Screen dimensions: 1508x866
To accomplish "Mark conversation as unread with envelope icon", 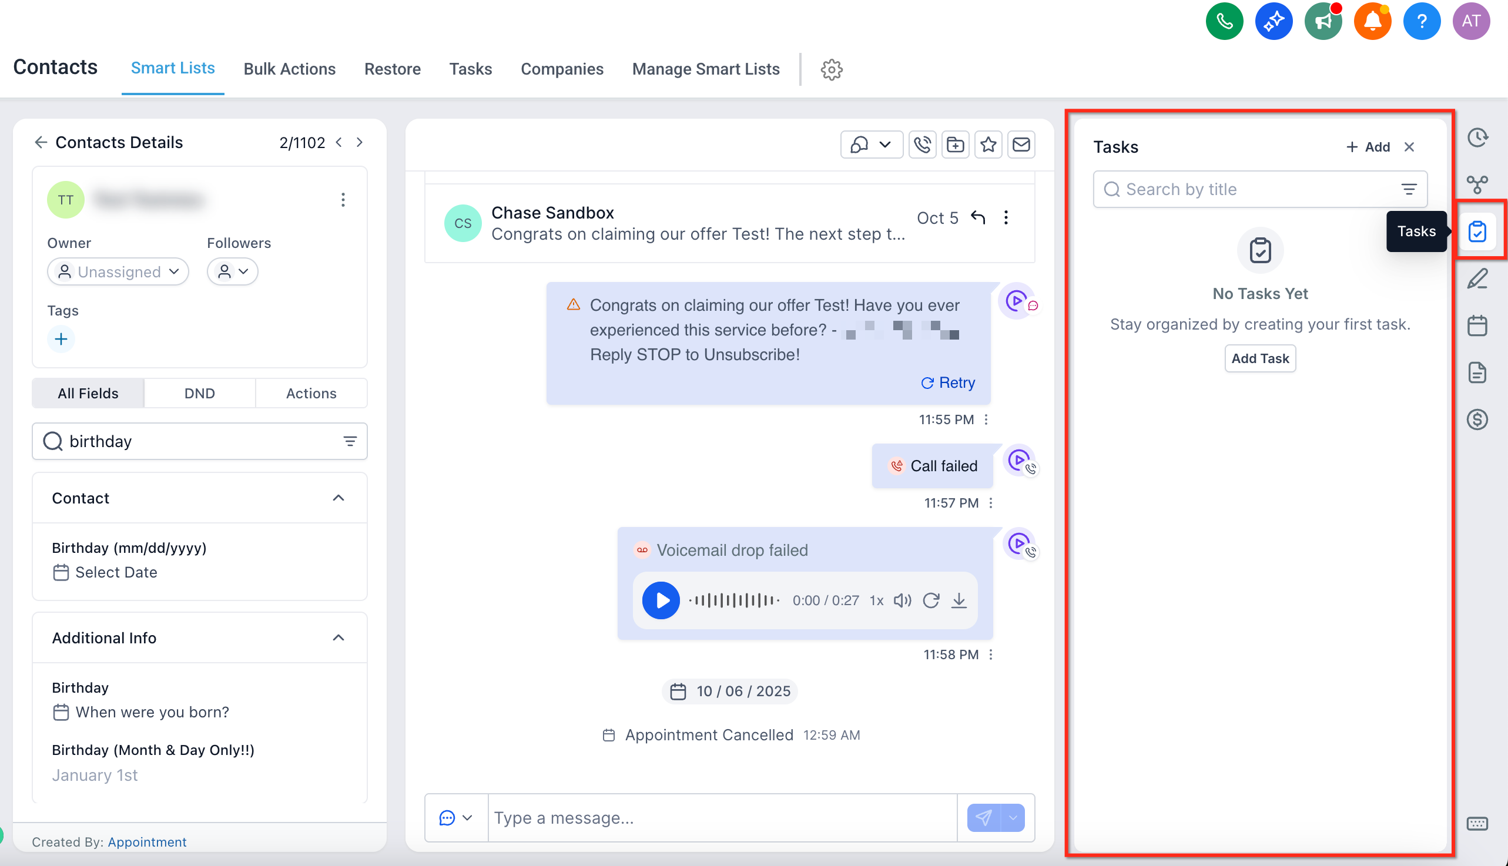I will click(1021, 145).
